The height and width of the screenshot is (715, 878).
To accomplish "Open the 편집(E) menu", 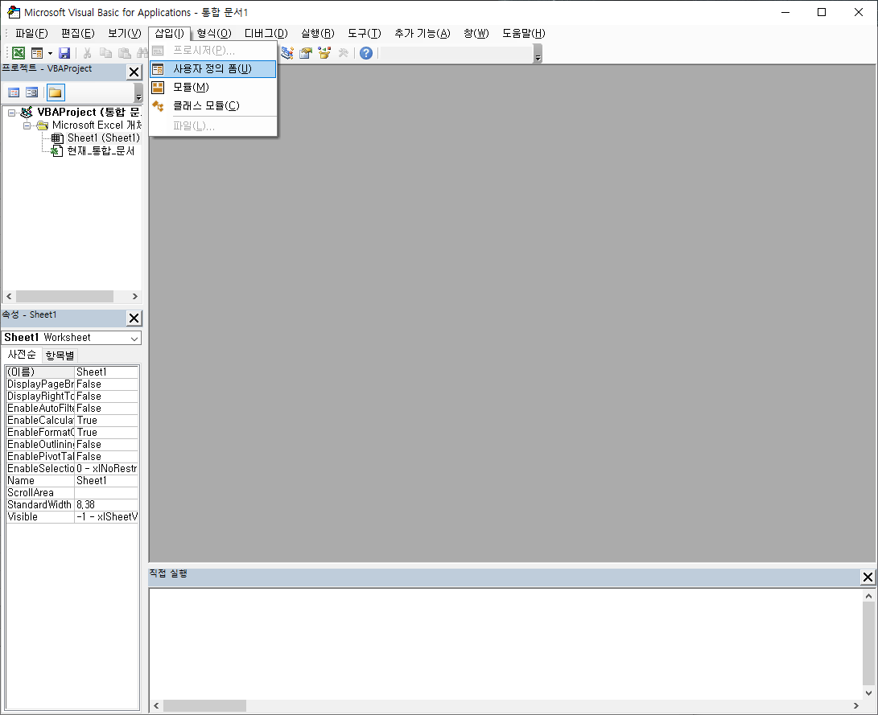I will pos(78,34).
